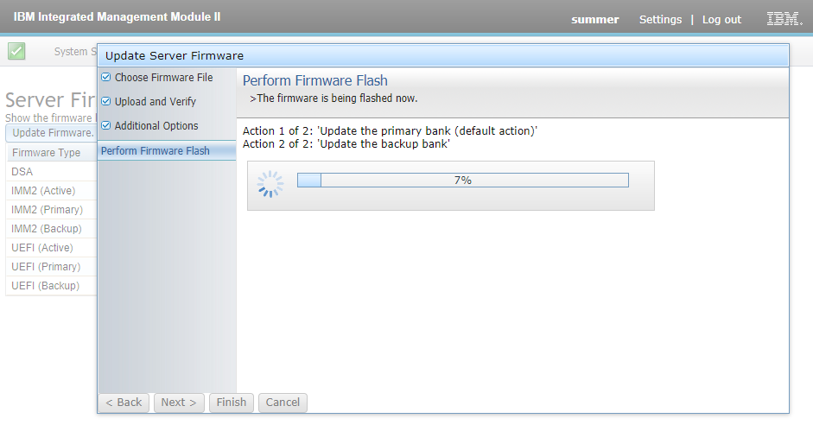Click the Additional Options step checkmark
Image resolution: width=813 pixels, height=425 pixels.
coord(105,125)
